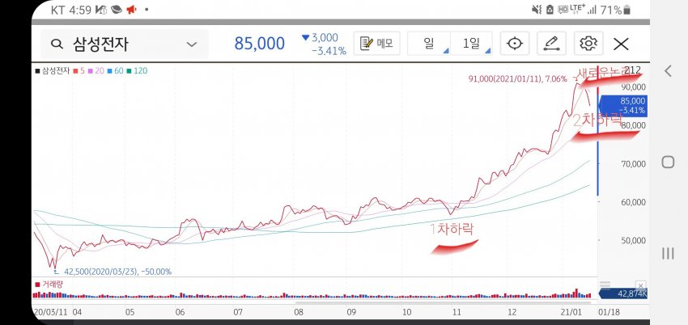Tap the 85,000 current price
Screen dimensions: 688x325
pyautogui.click(x=259, y=44)
